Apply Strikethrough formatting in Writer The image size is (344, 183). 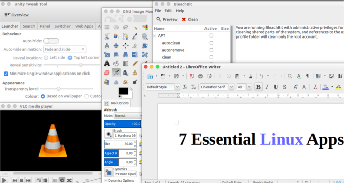[285, 87]
